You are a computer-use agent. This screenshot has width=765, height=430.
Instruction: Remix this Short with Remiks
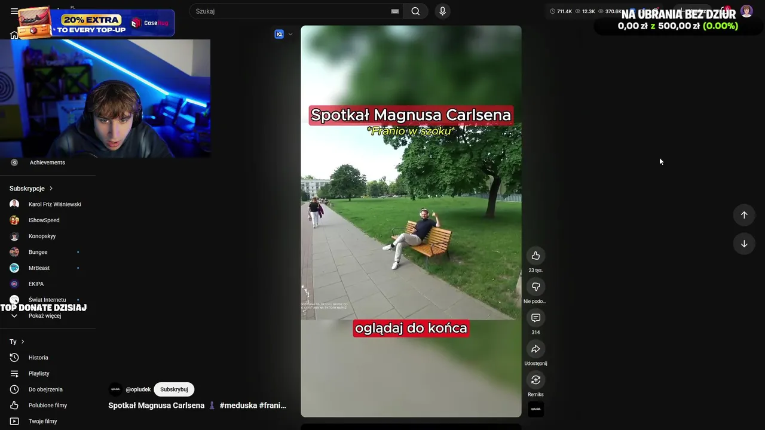[535, 380]
